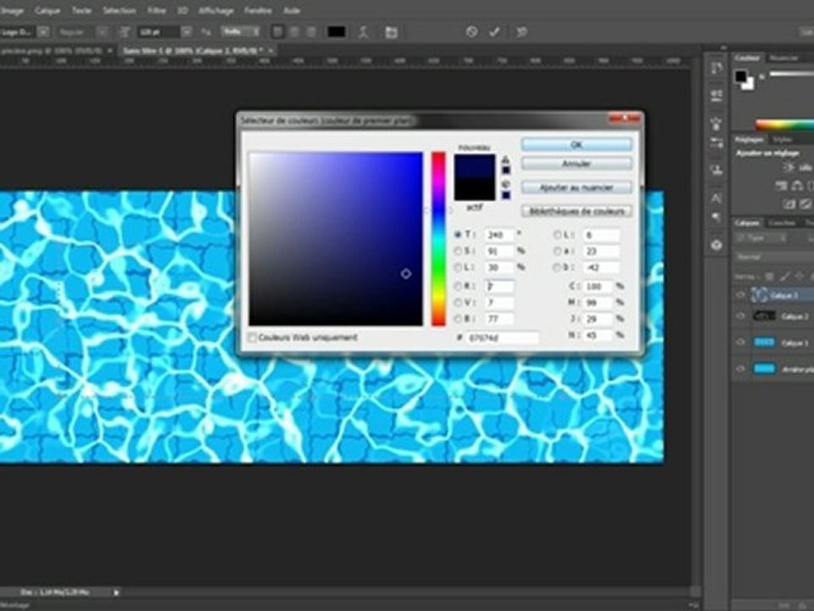Click the right-align text icon
814x611 pixels.
(311, 32)
